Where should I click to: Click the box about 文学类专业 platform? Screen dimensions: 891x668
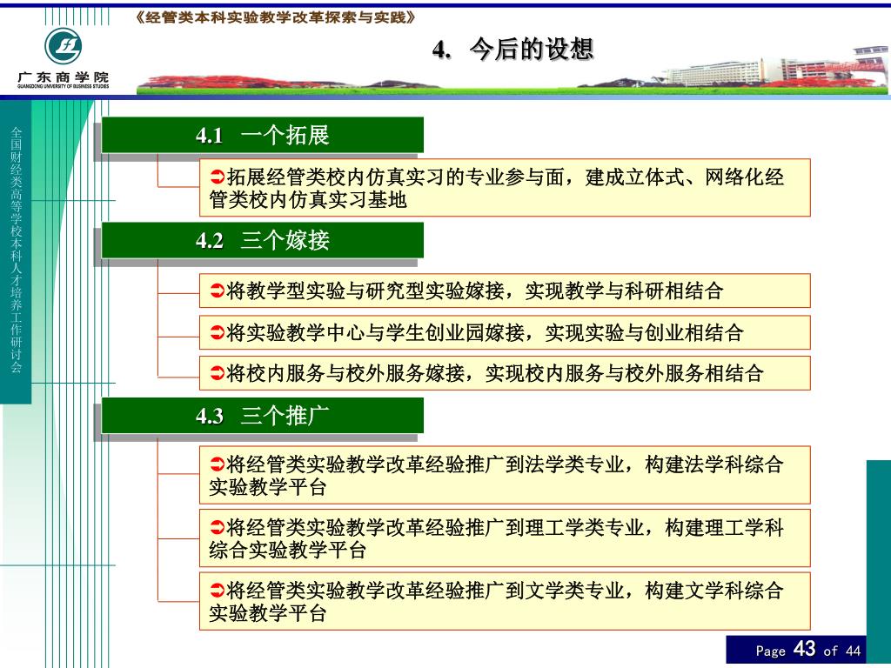pos(505,601)
